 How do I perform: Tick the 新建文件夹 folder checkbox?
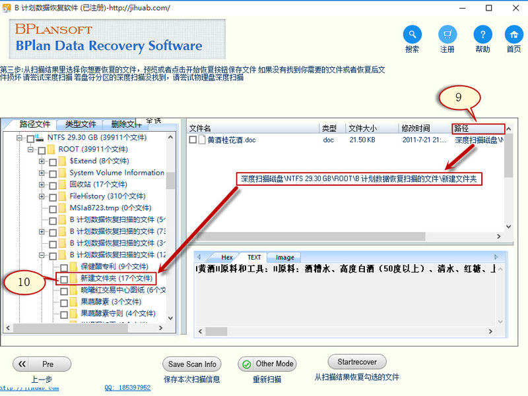(63, 279)
